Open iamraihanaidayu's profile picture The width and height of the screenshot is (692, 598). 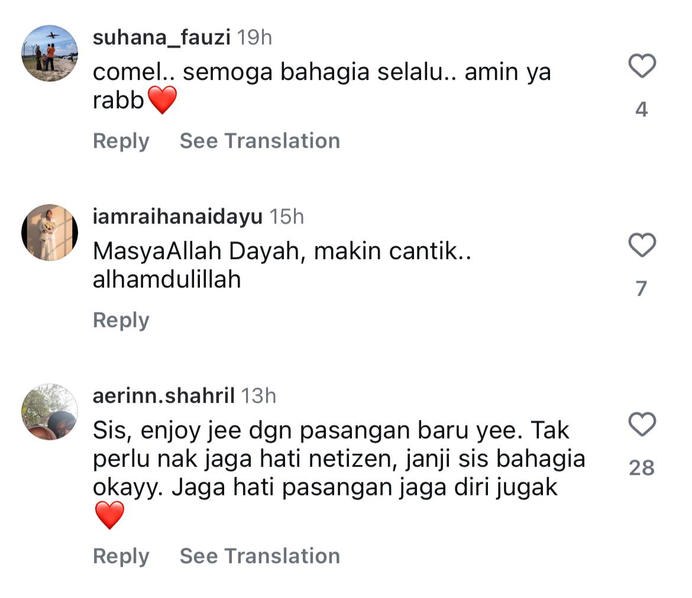click(x=50, y=232)
